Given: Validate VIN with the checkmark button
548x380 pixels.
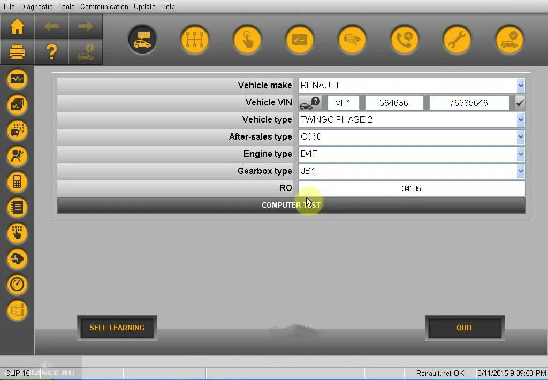Looking at the screenshot, I should (520, 103).
